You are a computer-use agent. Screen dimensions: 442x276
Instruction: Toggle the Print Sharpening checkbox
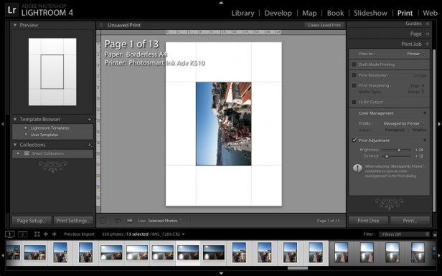tap(354, 85)
